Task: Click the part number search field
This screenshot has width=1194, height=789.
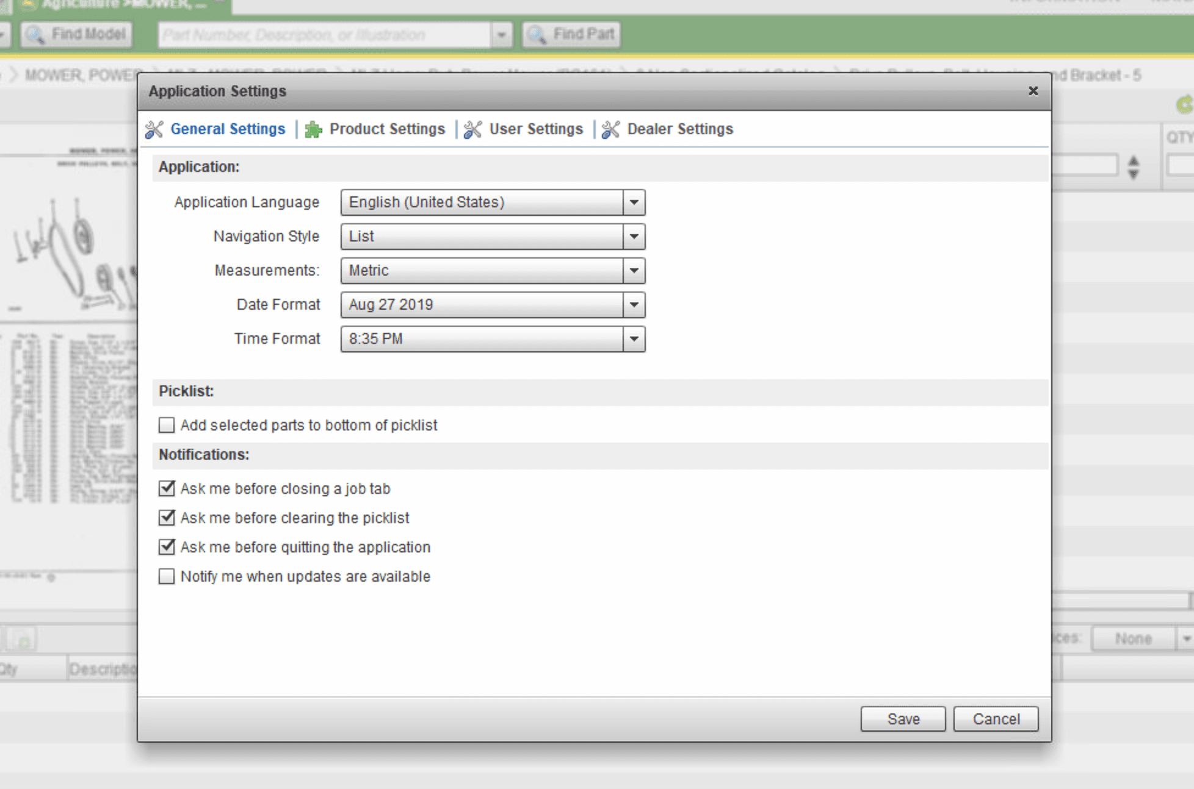Action: coord(324,35)
